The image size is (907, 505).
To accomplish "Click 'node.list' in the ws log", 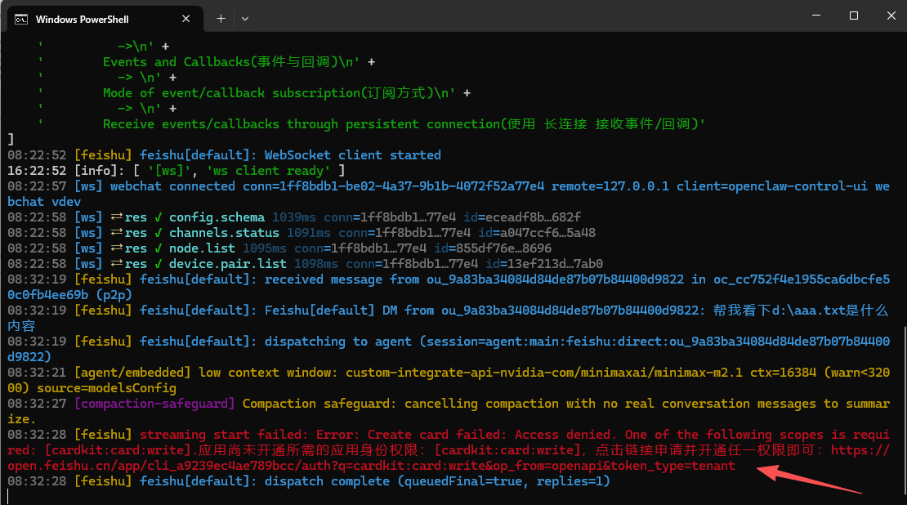I will (202, 248).
